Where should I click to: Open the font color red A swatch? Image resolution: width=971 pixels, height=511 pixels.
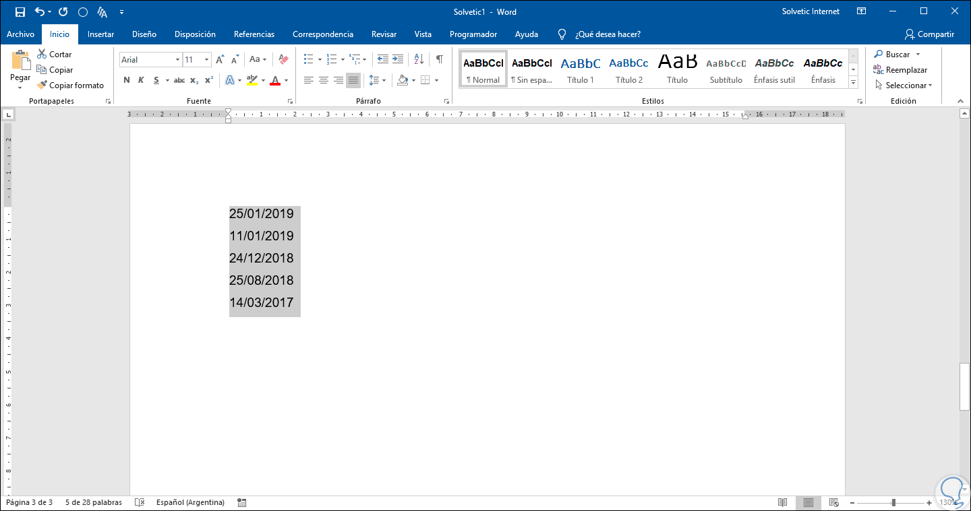275,80
